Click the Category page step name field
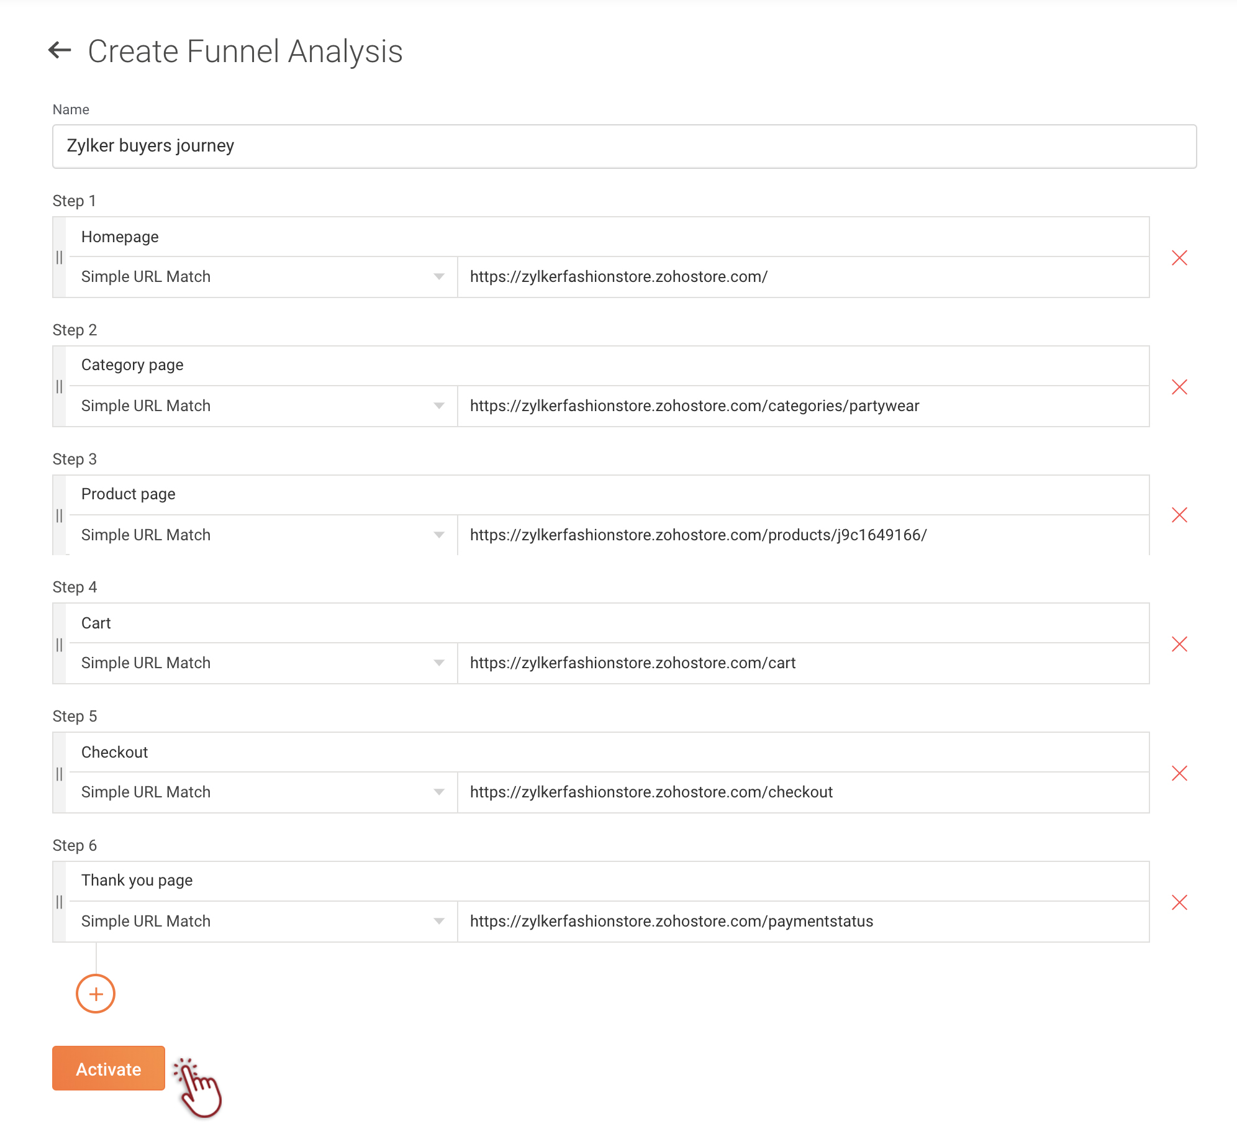Viewport: 1237px width, 1129px height. click(609, 365)
